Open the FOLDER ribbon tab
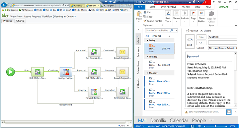 coord(186,7)
